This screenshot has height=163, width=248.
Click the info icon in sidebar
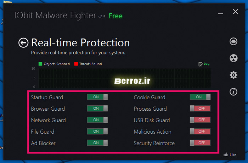click(233, 92)
